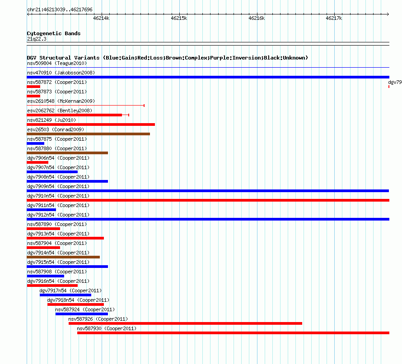
Task: Open dgv7915n54 (Cooper2011) label
Action: pyautogui.click(x=58, y=262)
